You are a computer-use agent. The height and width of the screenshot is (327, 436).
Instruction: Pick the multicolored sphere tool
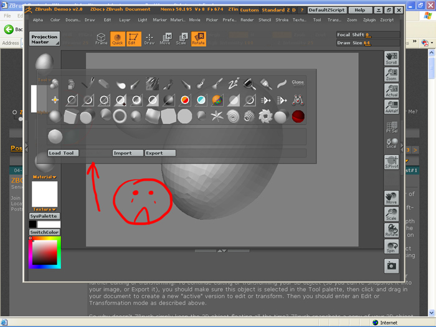(x=217, y=100)
